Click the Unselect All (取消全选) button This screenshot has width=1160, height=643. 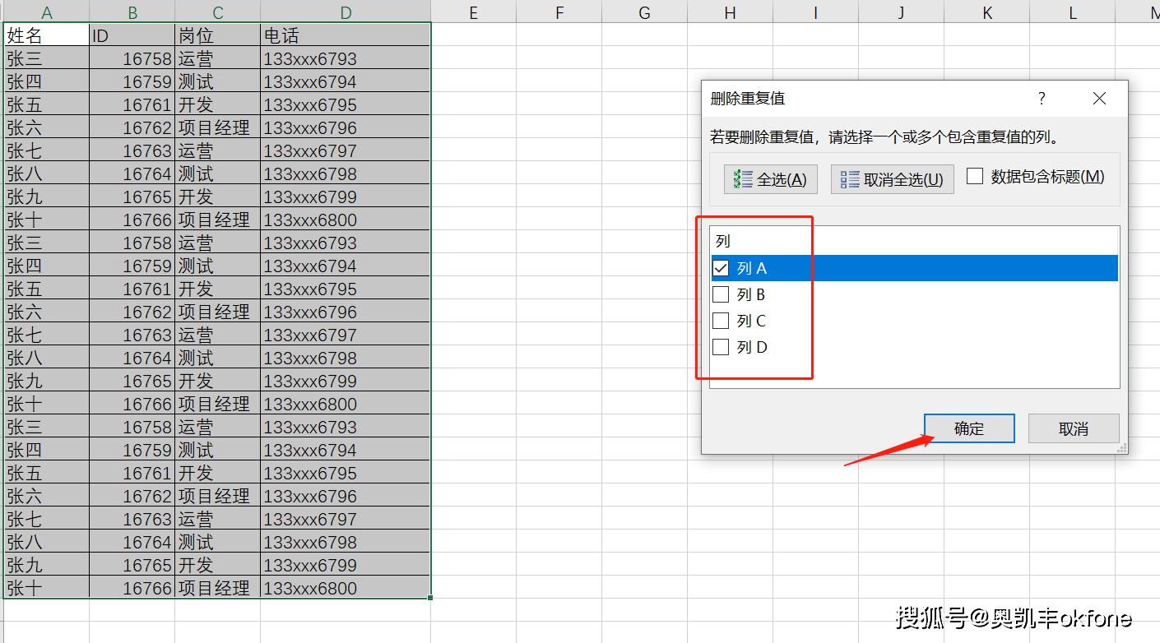pyautogui.click(x=893, y=179)
